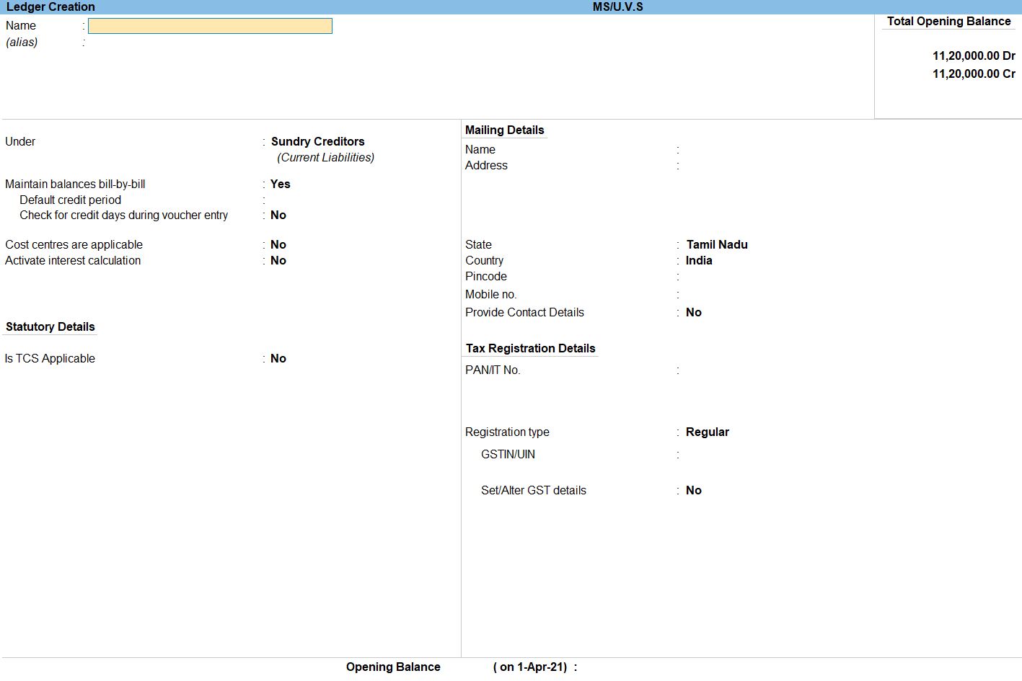The height and width of the screenshot is (681, 1022).
Task: Open the Under group selection showing Sundry Creditors
Action: point(318,141)
